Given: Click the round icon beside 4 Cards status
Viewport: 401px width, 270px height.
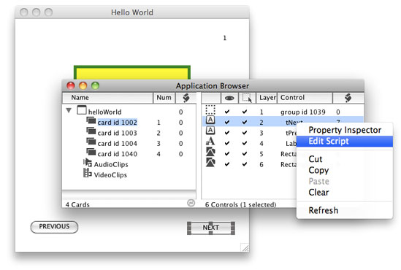Looking at the screenshot, I should click(191, 203).
